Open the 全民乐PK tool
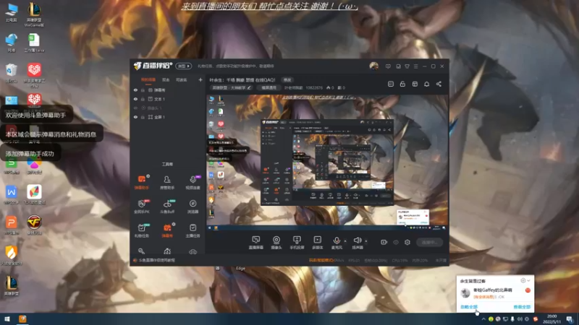The image size is (579, 325). (x=141, y=207)
